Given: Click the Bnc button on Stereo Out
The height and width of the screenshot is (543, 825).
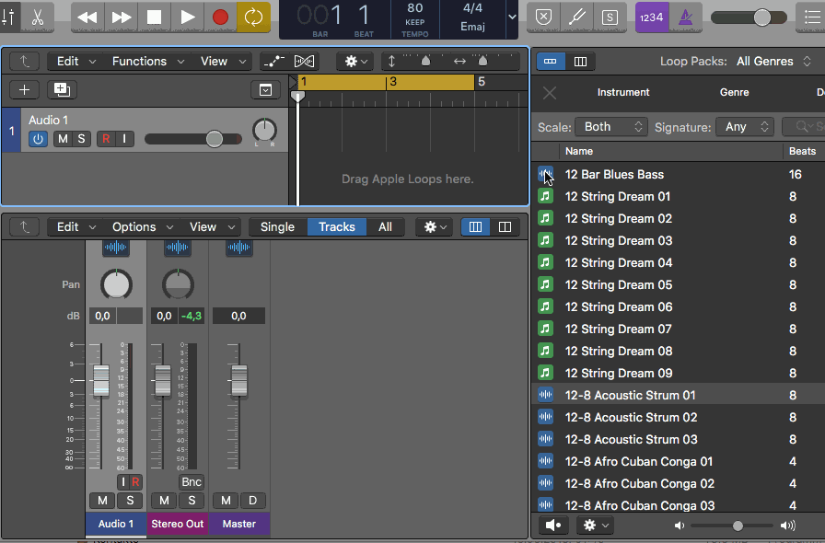Looking at the screenshot, I should pos(192,482).
